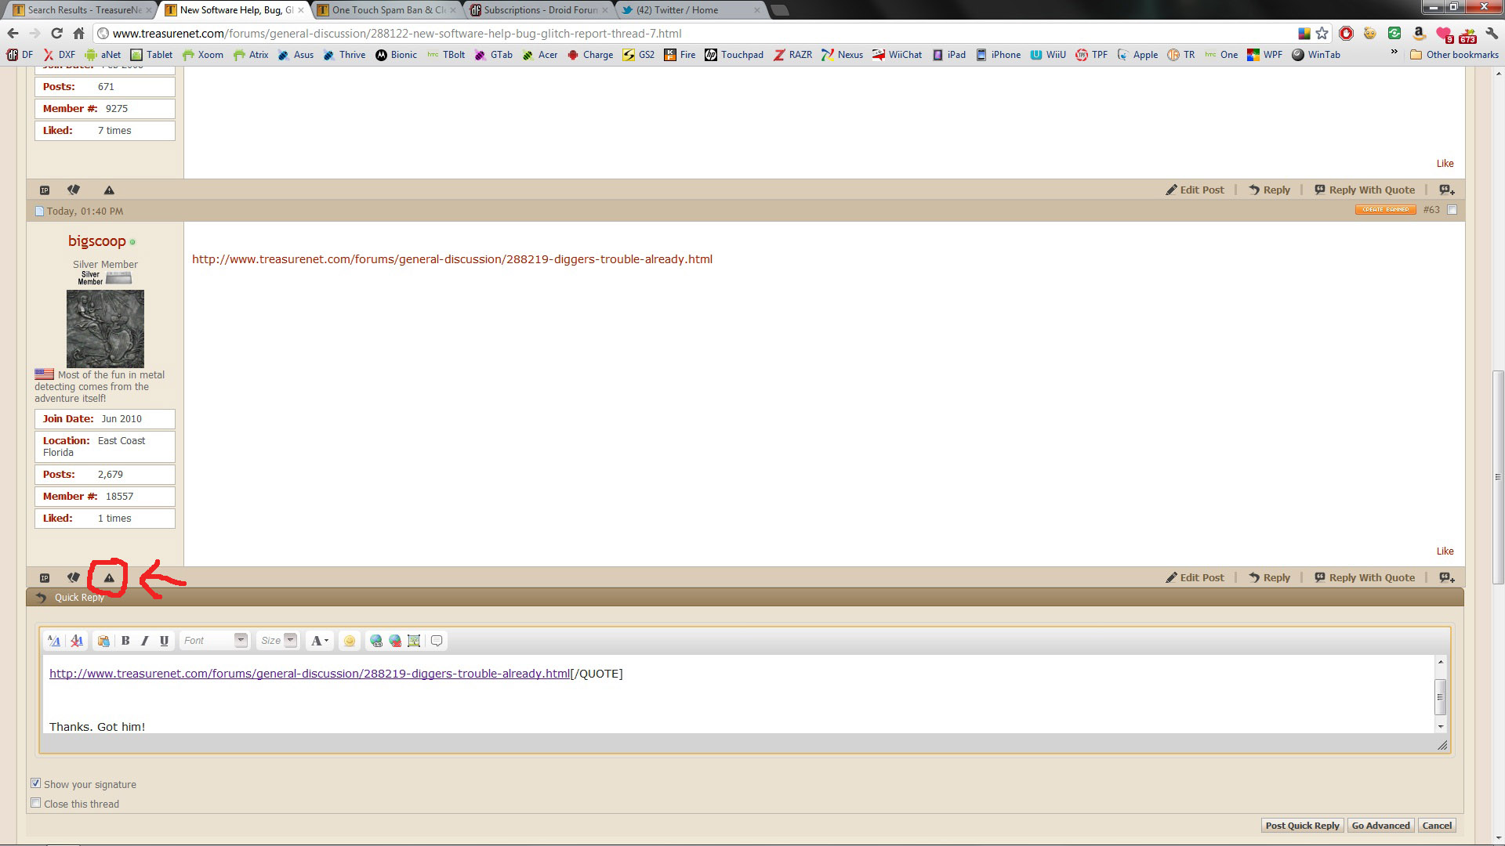The width and height of the screenshot is (1505, 846).
Task: Click inside the quick reply text area
Action: coord(738,694)
